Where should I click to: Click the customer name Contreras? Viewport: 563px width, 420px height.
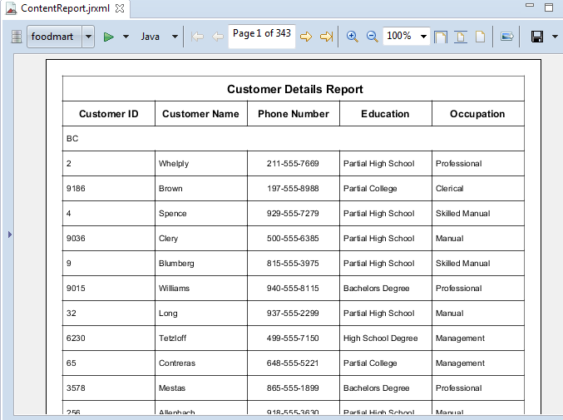(177, 363)
